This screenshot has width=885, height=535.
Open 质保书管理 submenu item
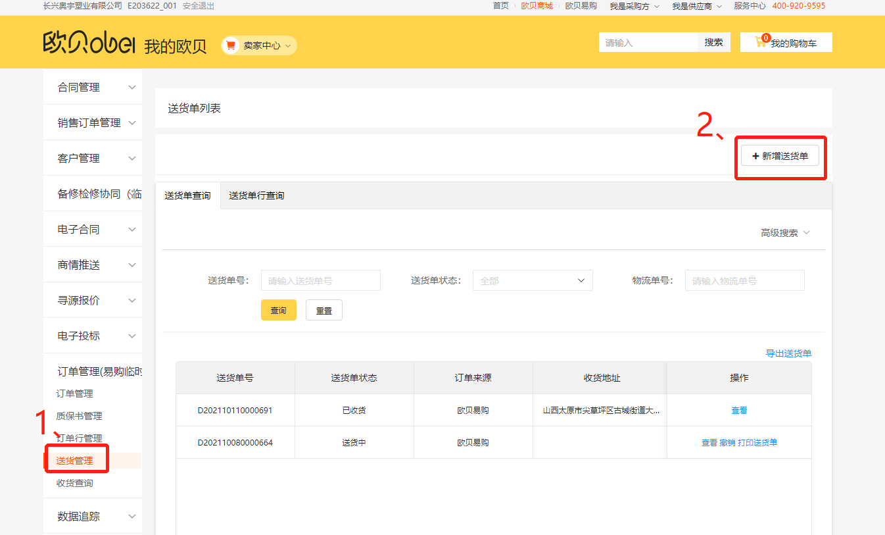pos(79,416)
